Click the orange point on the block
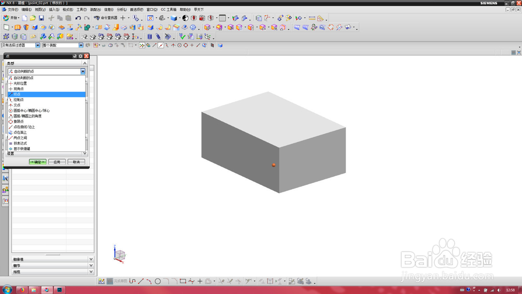The width and height of the screenshot is (522, 294). pos(274,165)
